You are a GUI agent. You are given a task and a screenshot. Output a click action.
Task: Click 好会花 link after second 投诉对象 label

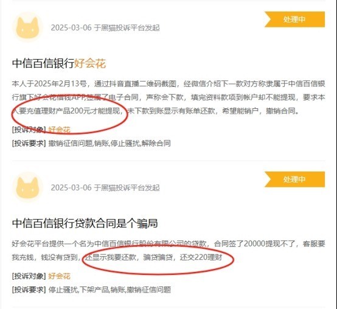click(60, 276)
